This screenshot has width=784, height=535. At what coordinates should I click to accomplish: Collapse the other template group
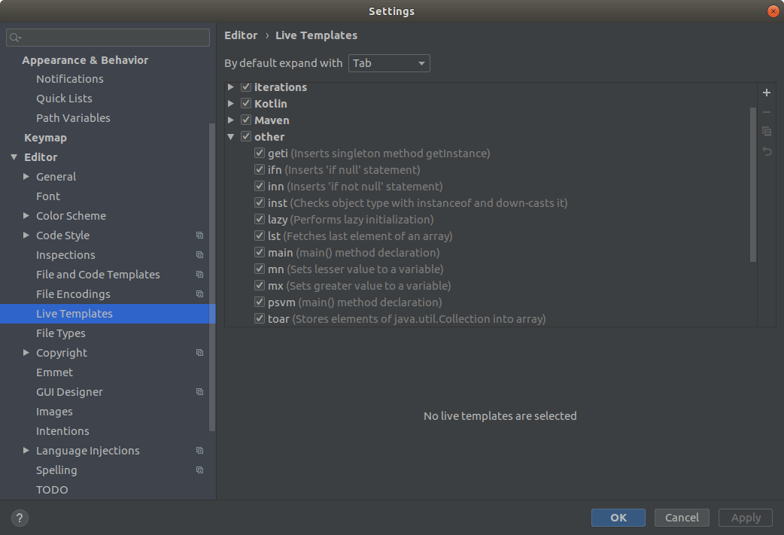230,136
